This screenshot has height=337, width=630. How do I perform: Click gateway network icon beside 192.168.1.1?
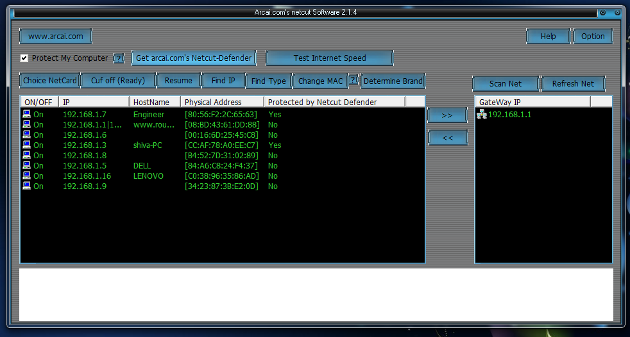481,115
